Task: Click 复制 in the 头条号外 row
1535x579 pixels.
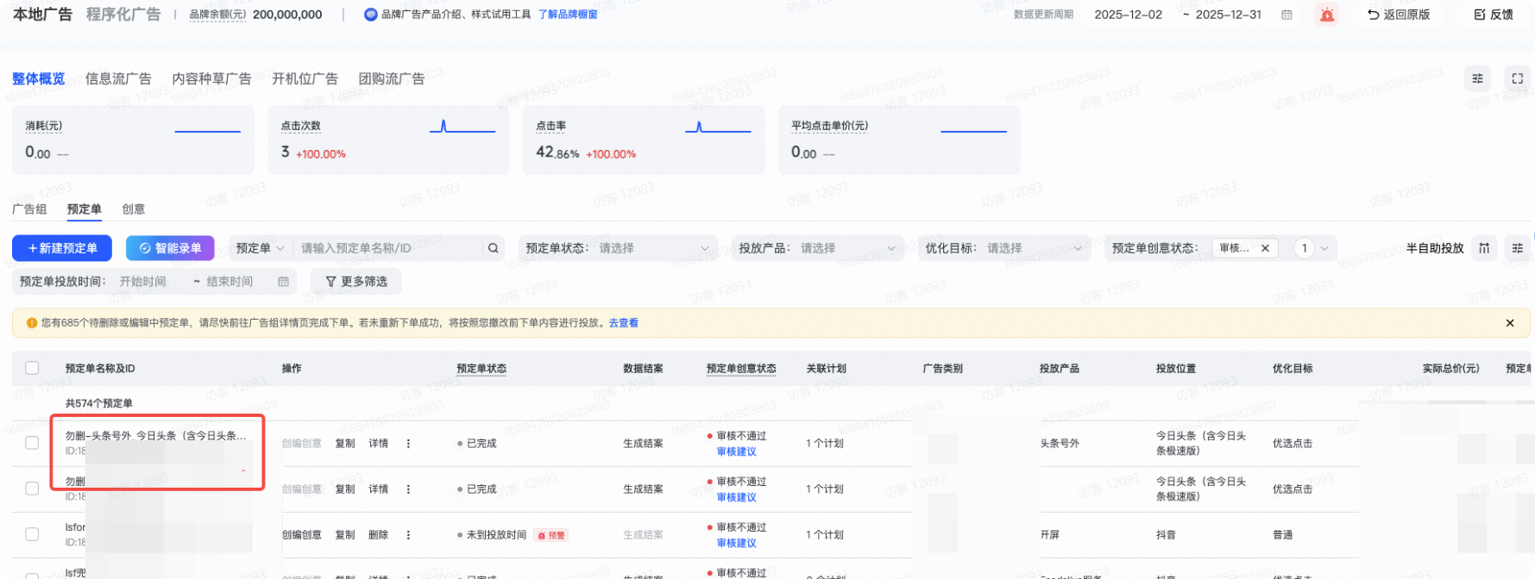Action: click(x=345, y=444)
